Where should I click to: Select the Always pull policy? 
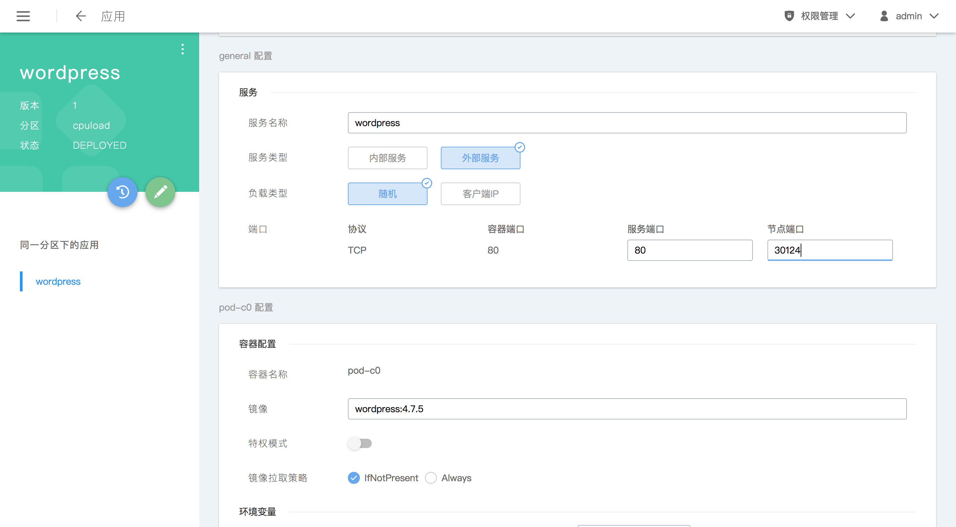[431, 478]
